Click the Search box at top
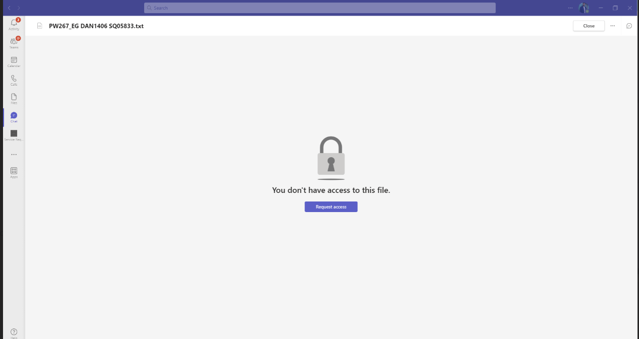Image resolution: width=639 pixels, height=339 pixels. tap(319, 8)
